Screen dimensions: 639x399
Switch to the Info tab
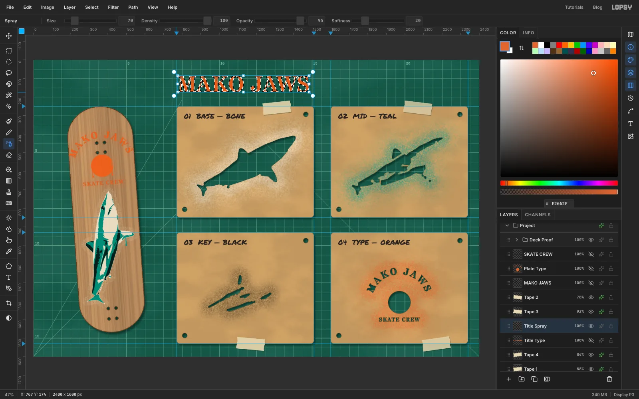(528, 33)
